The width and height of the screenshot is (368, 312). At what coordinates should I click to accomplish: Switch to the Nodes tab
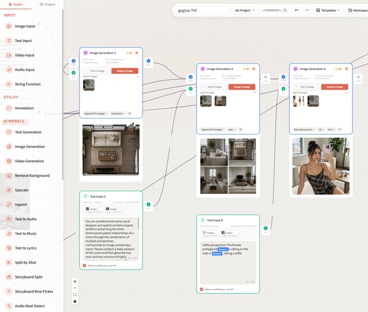click(16, 5)
